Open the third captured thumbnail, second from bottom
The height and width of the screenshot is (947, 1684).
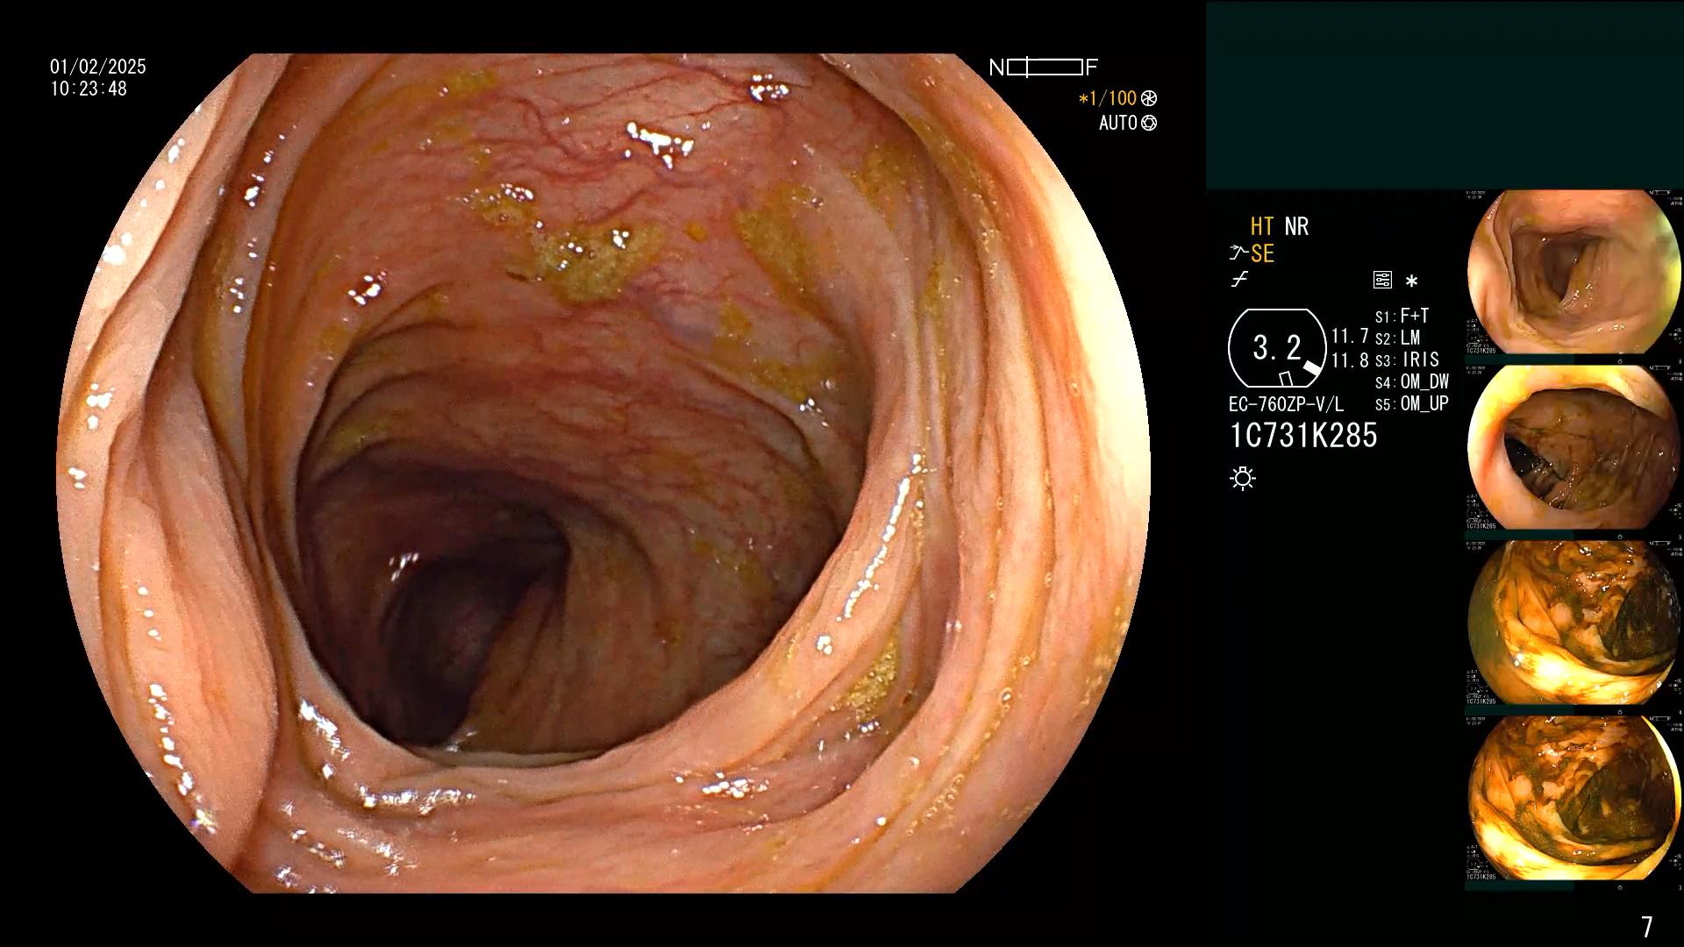coord(1573,623)
